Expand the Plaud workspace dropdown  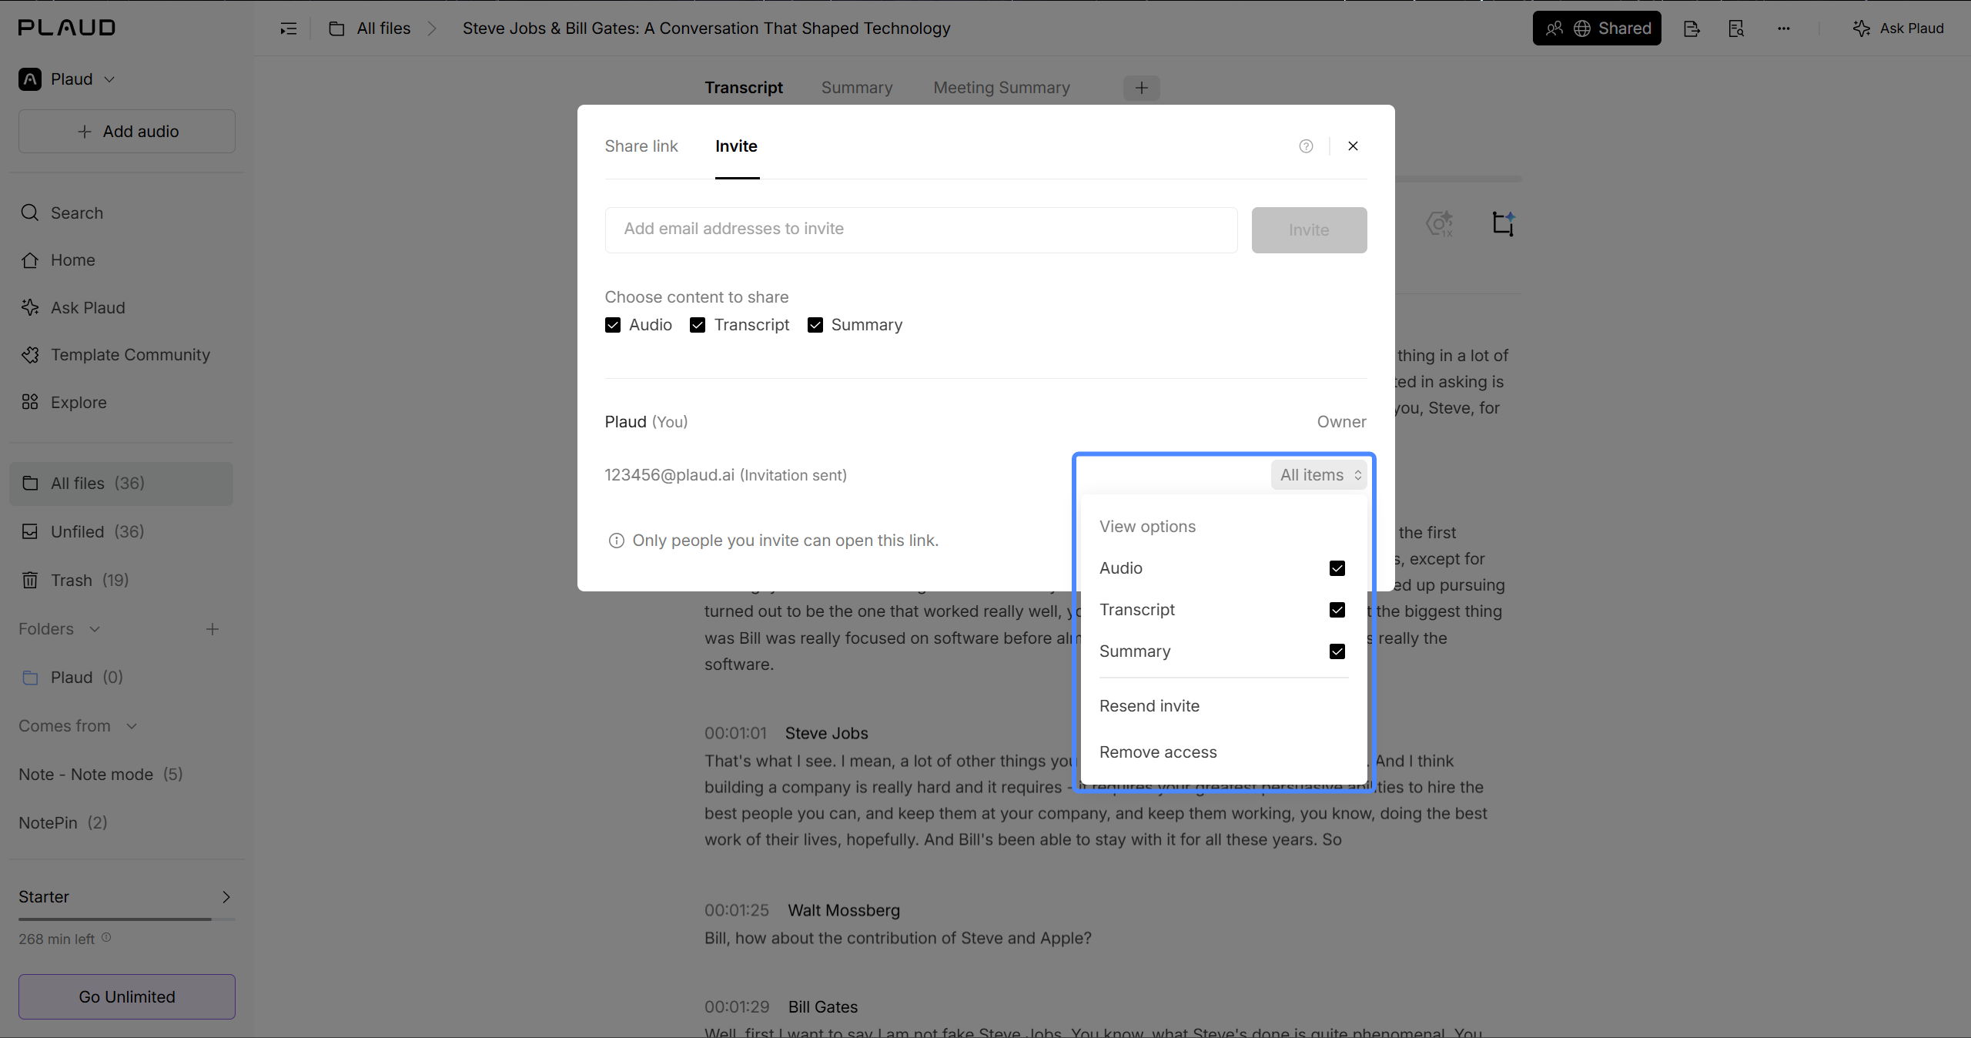[x=109, y=79]
